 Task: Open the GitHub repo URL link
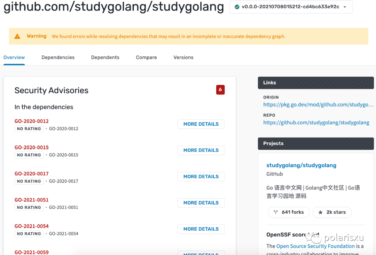(x=316, y=123)
